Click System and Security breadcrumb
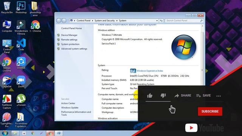Viewport: 242px width, 136px height. [105, 21]
